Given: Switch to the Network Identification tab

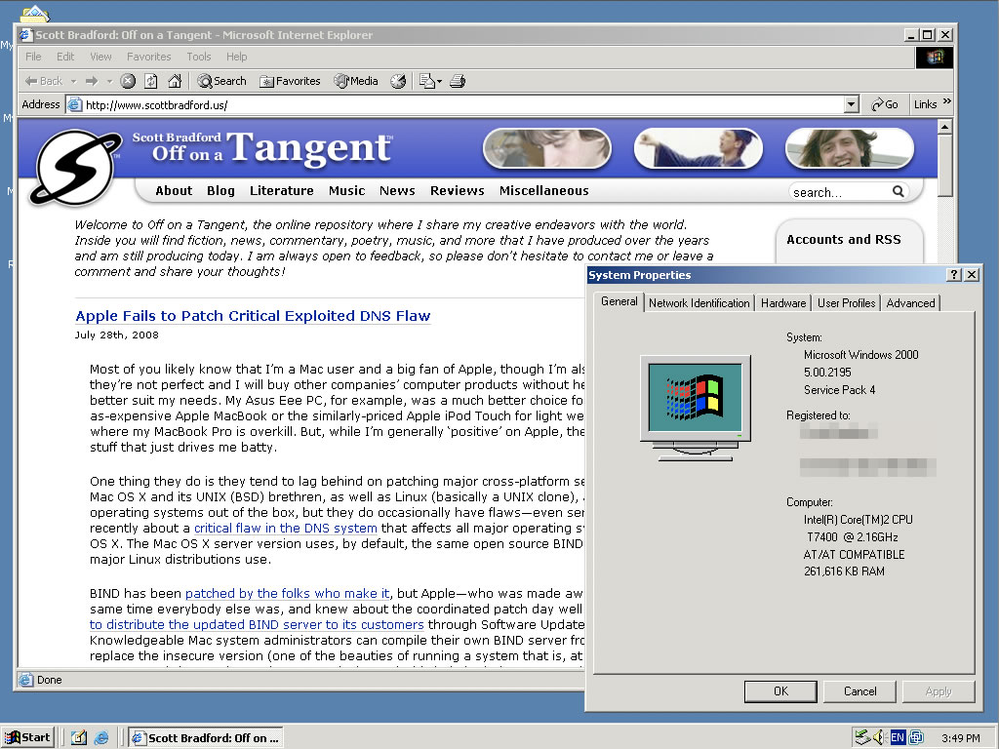Looking at the screenshot, I should (699, 303).
